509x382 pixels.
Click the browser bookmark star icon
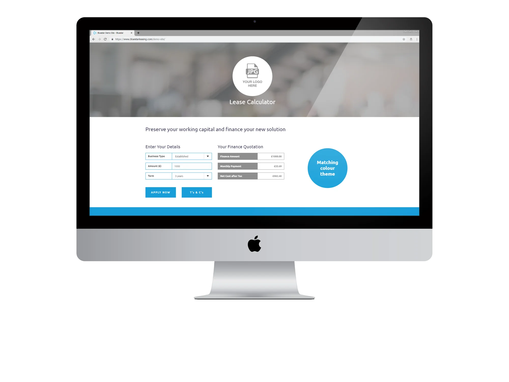tap(404, 39)
